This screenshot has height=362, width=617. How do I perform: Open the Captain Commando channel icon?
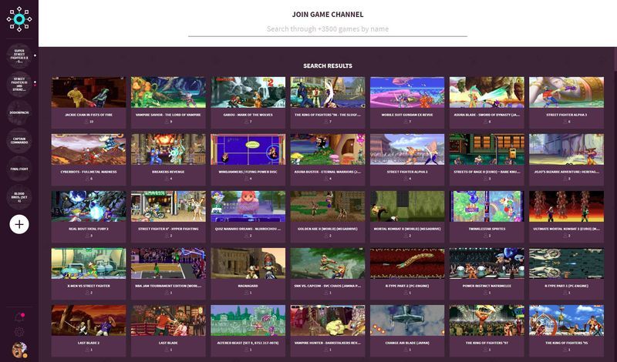pos(19,140)
